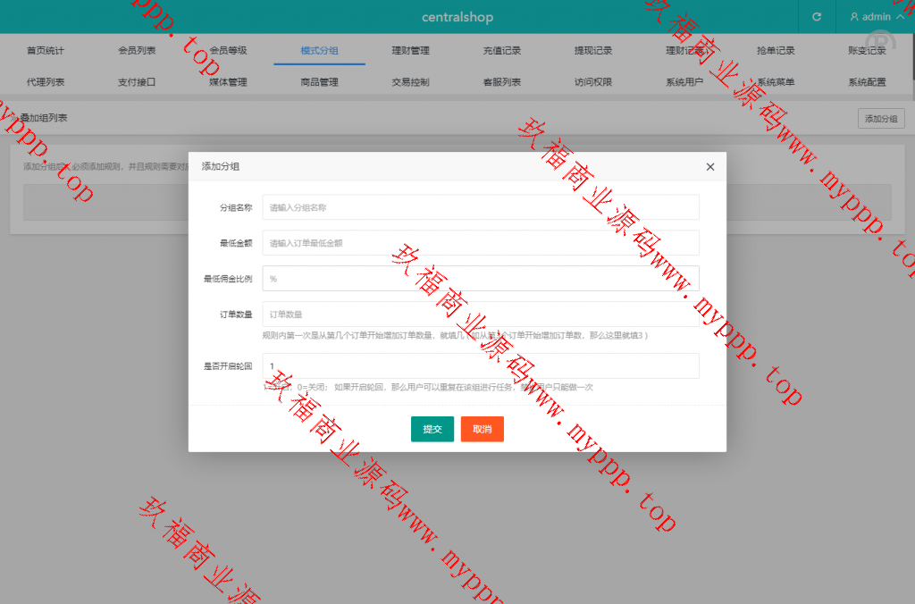Click the refresh icon in top bar
Image resolution: width=915 pixels, height=604 pixels.
pos(816,17)
